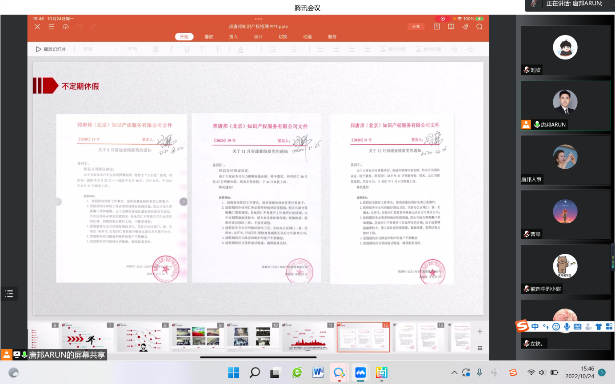Toggle underline formatting in toolbar
This screenshot has height=384, width=615.
[x=187, y=49]
